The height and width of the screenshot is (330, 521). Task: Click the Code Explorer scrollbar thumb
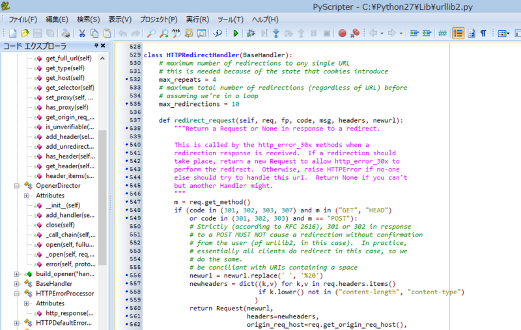[x=103, y=197]
